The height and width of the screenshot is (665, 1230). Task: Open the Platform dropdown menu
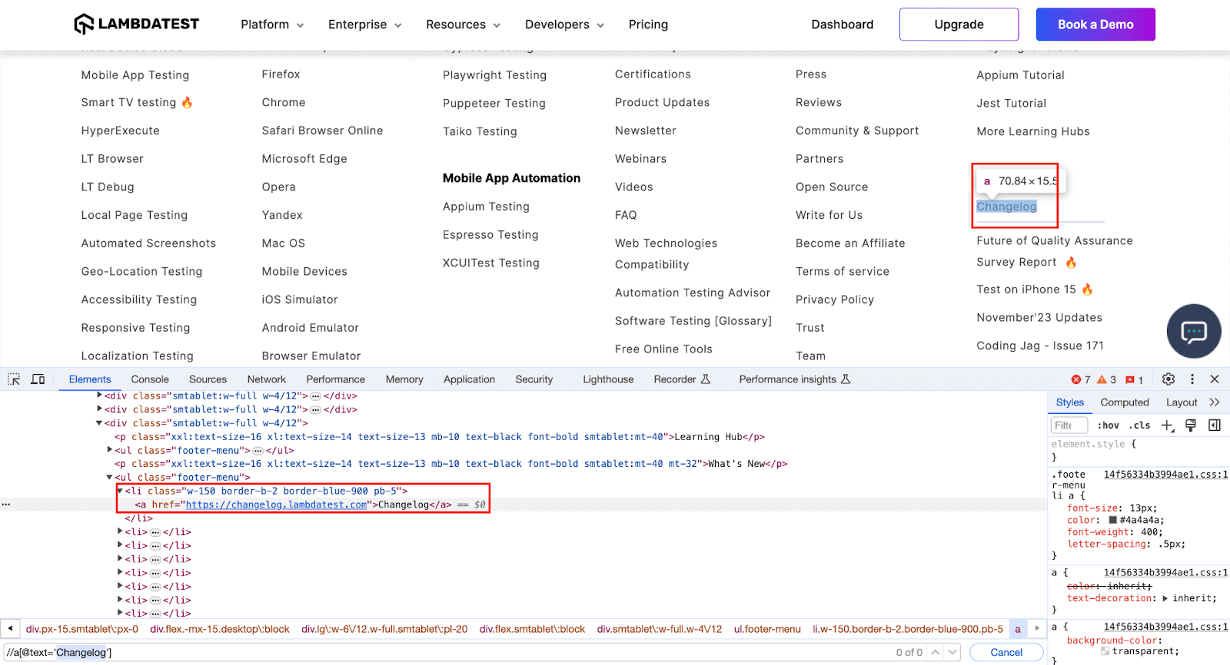point(272,25)
